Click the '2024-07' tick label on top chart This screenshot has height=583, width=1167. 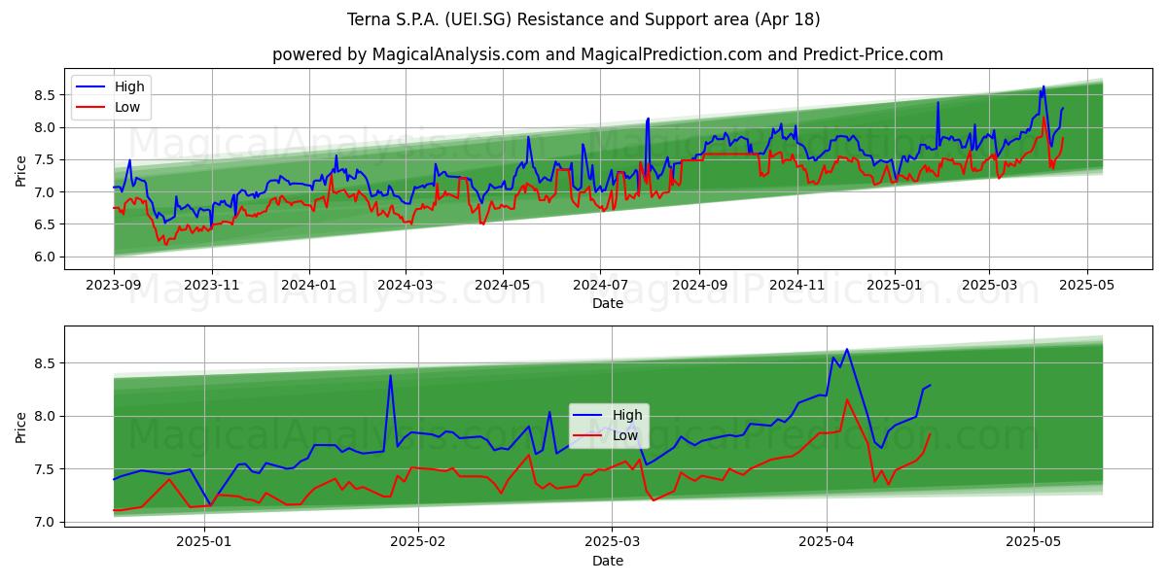600,285
